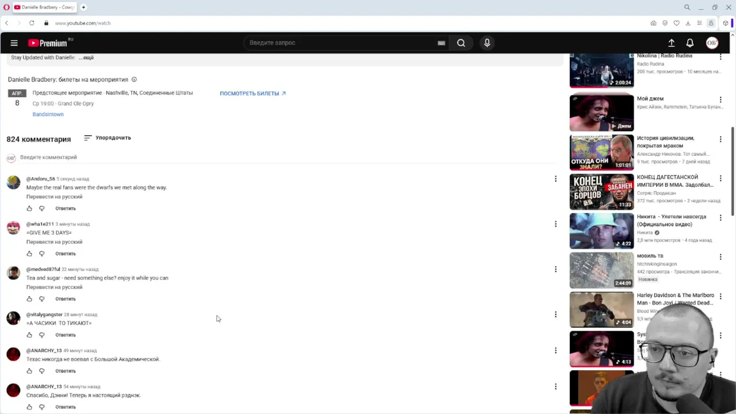This screenshot has width=736, height=414.
Task: Open first @ANARCHY_13 commenter name, 49 минут назад
Action: (x=44, y=351)
